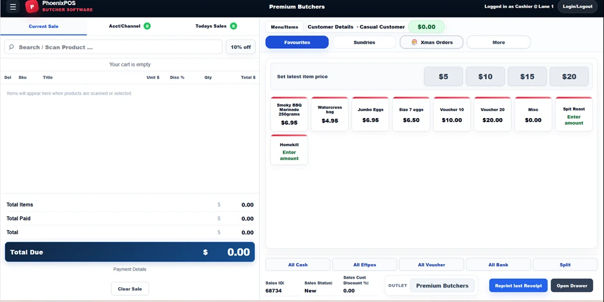Select the Sundries category tab
The height and width of the screenshot is (302, 604).
[364, 42]
